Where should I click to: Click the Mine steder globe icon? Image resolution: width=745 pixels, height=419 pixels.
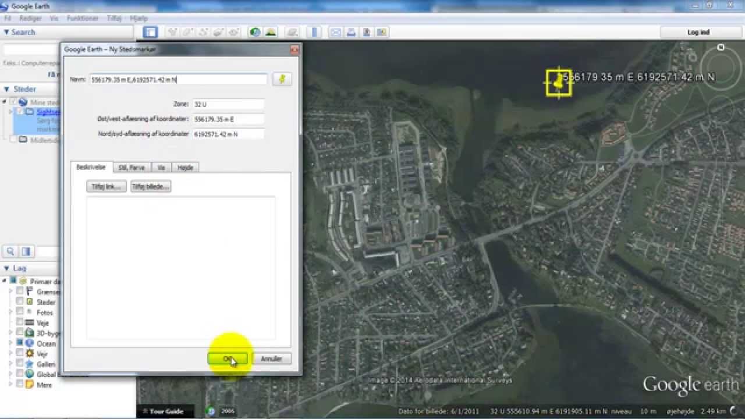click(x=23, y=102)
